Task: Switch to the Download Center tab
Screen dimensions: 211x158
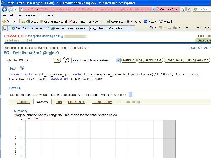Action: [70, 28]
